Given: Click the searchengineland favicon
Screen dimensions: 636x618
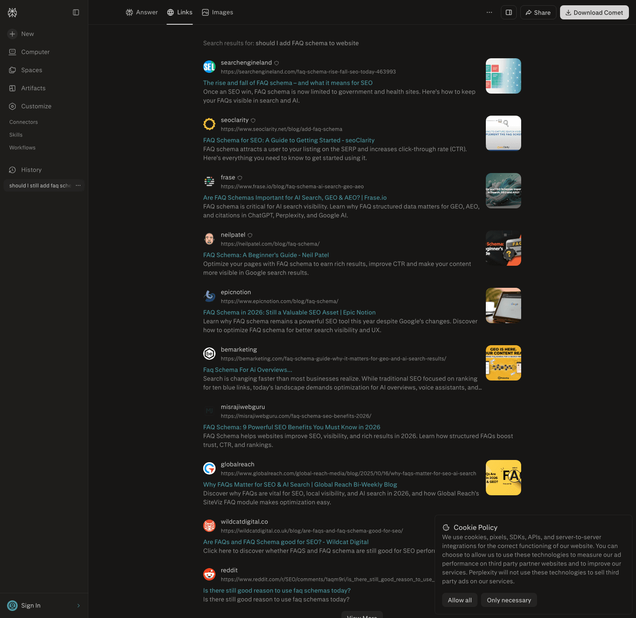Looking at the screenshot, I should (209, 67).
